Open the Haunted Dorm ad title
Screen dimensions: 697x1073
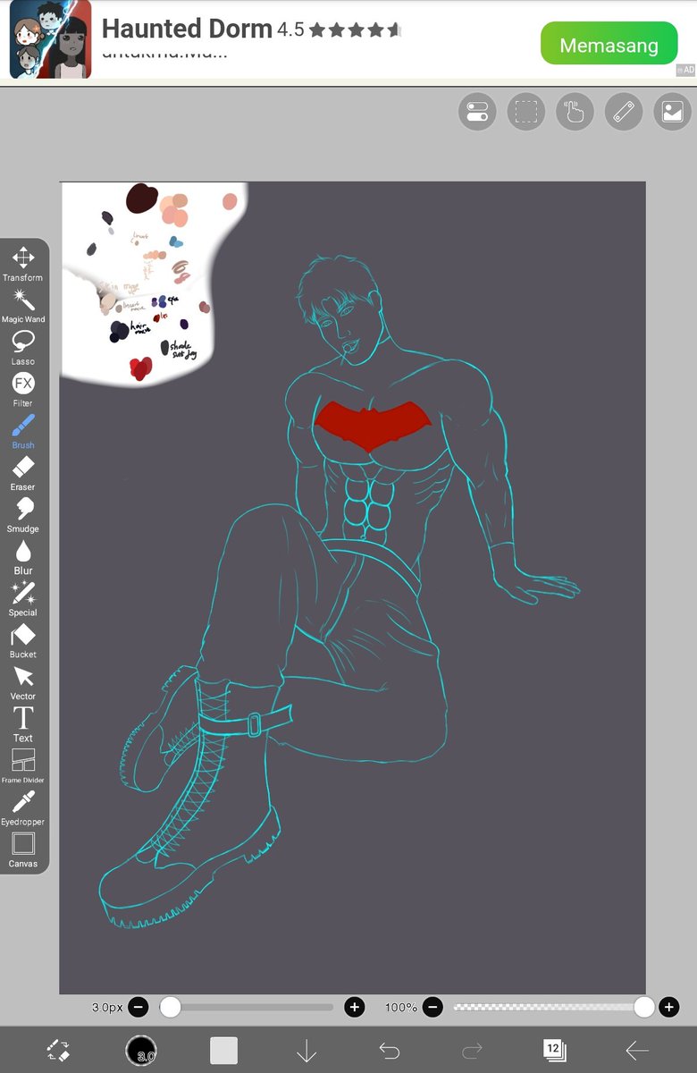pos(187,29)
